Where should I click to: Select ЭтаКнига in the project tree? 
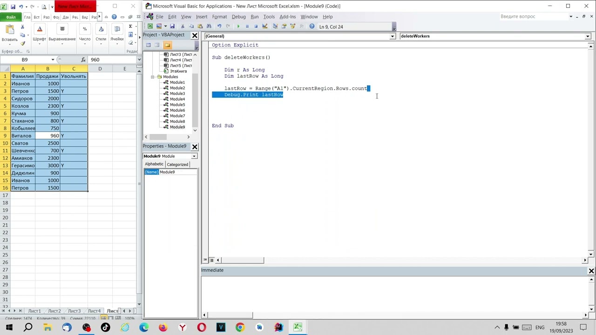coord(178,71)
